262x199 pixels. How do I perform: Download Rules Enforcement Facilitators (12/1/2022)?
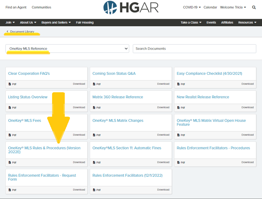163,190
